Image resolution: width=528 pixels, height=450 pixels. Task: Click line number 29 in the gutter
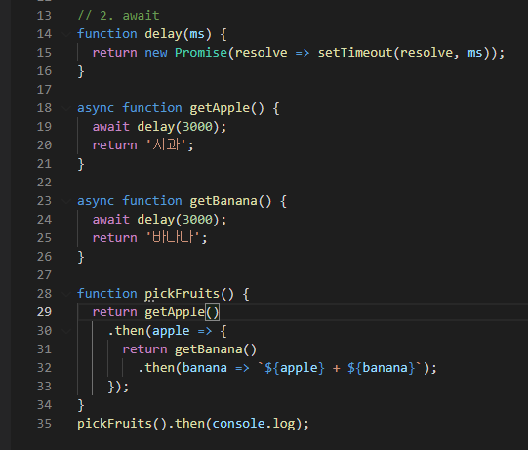[x=44, y=312]
